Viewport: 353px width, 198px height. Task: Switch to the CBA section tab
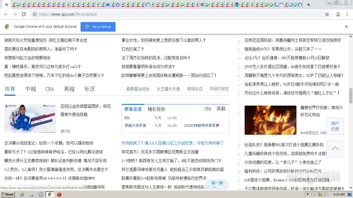click(50, 89)
